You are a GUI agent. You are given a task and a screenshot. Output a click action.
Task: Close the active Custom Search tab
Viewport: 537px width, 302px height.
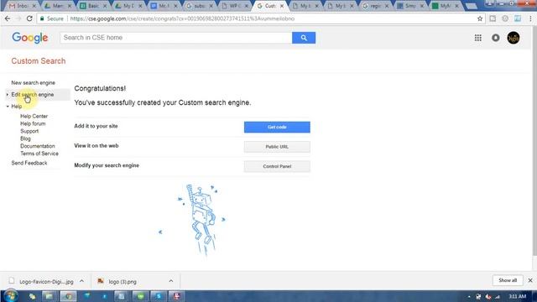coord(282,6)
